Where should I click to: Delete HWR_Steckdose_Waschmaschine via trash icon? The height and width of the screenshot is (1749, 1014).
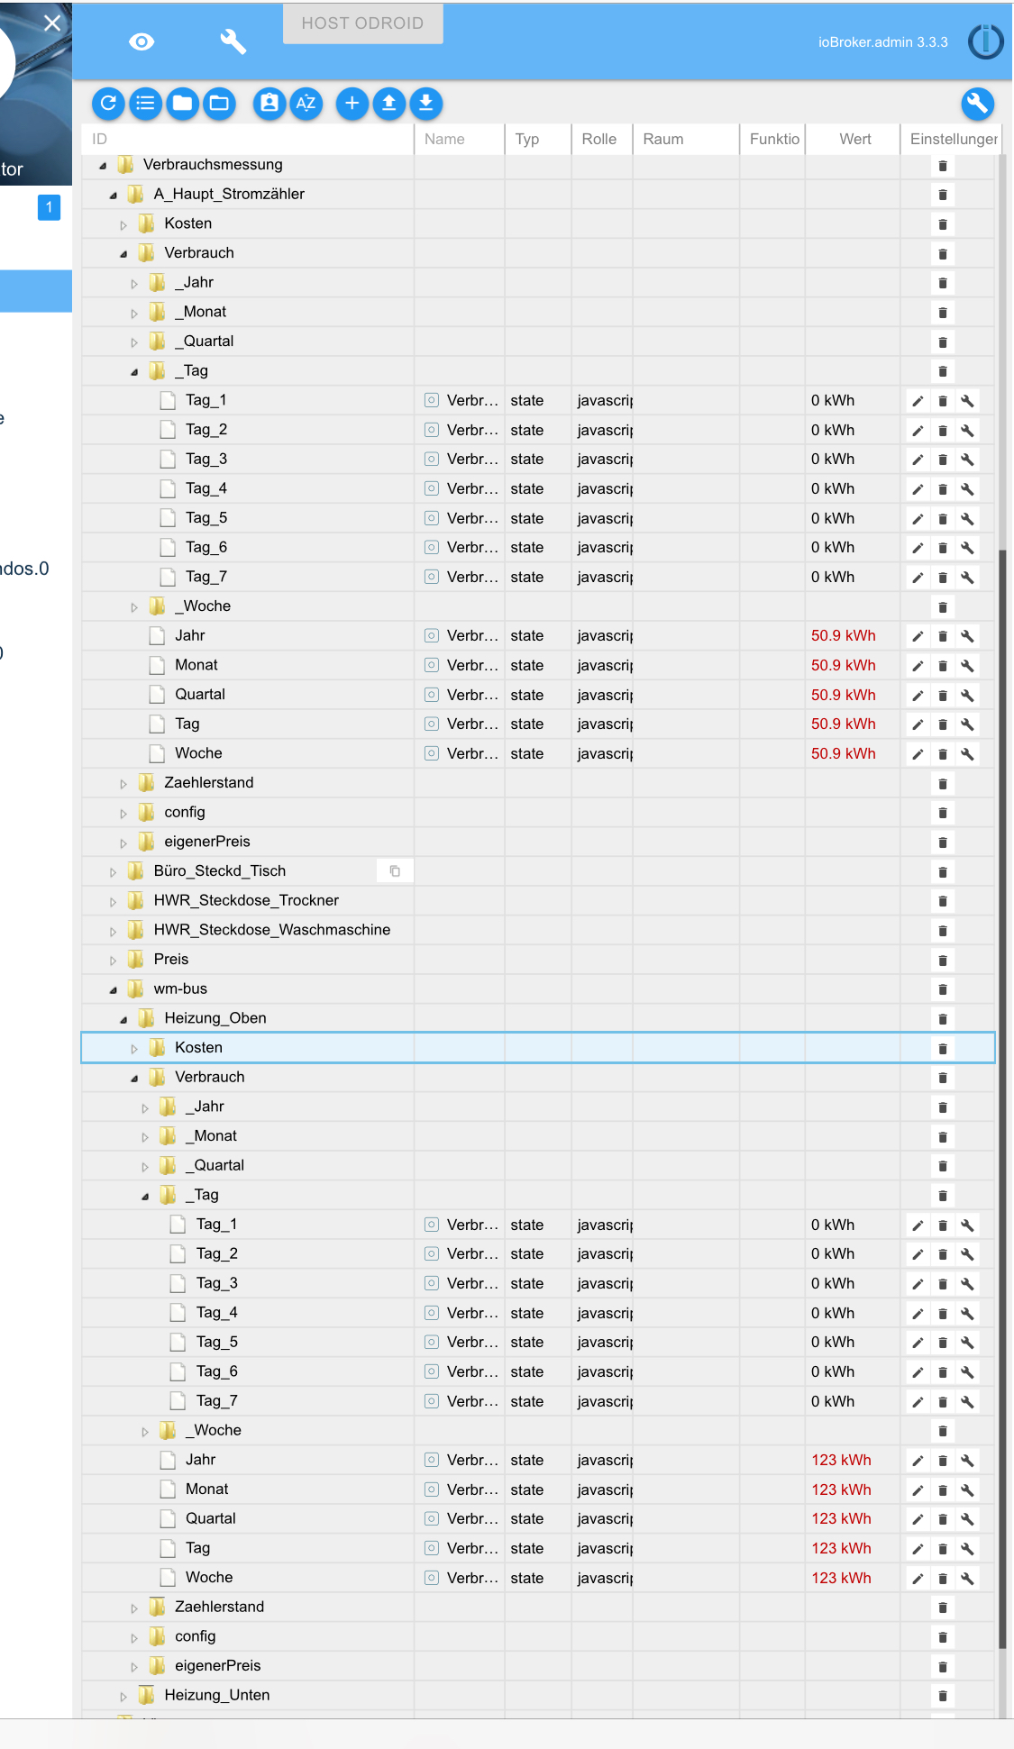pyautogui.click(x=943, y=930)
